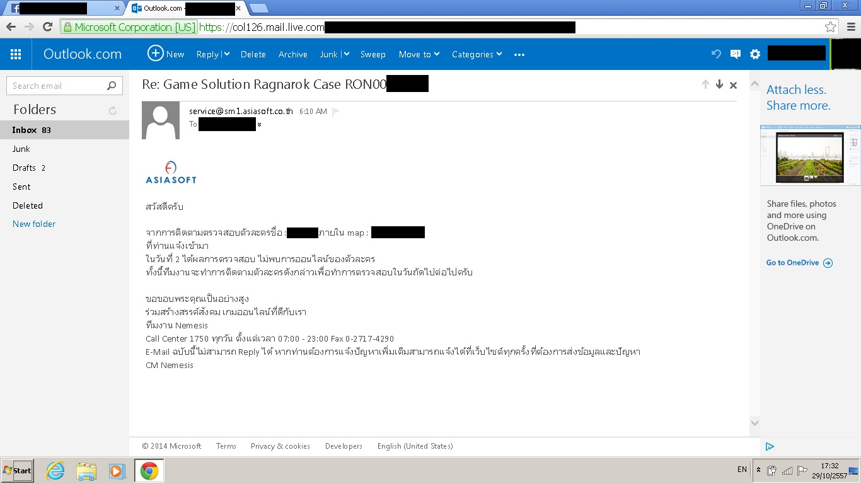Open the Junk dropdown arrow
861x484 pixels.
coord(346,54)
